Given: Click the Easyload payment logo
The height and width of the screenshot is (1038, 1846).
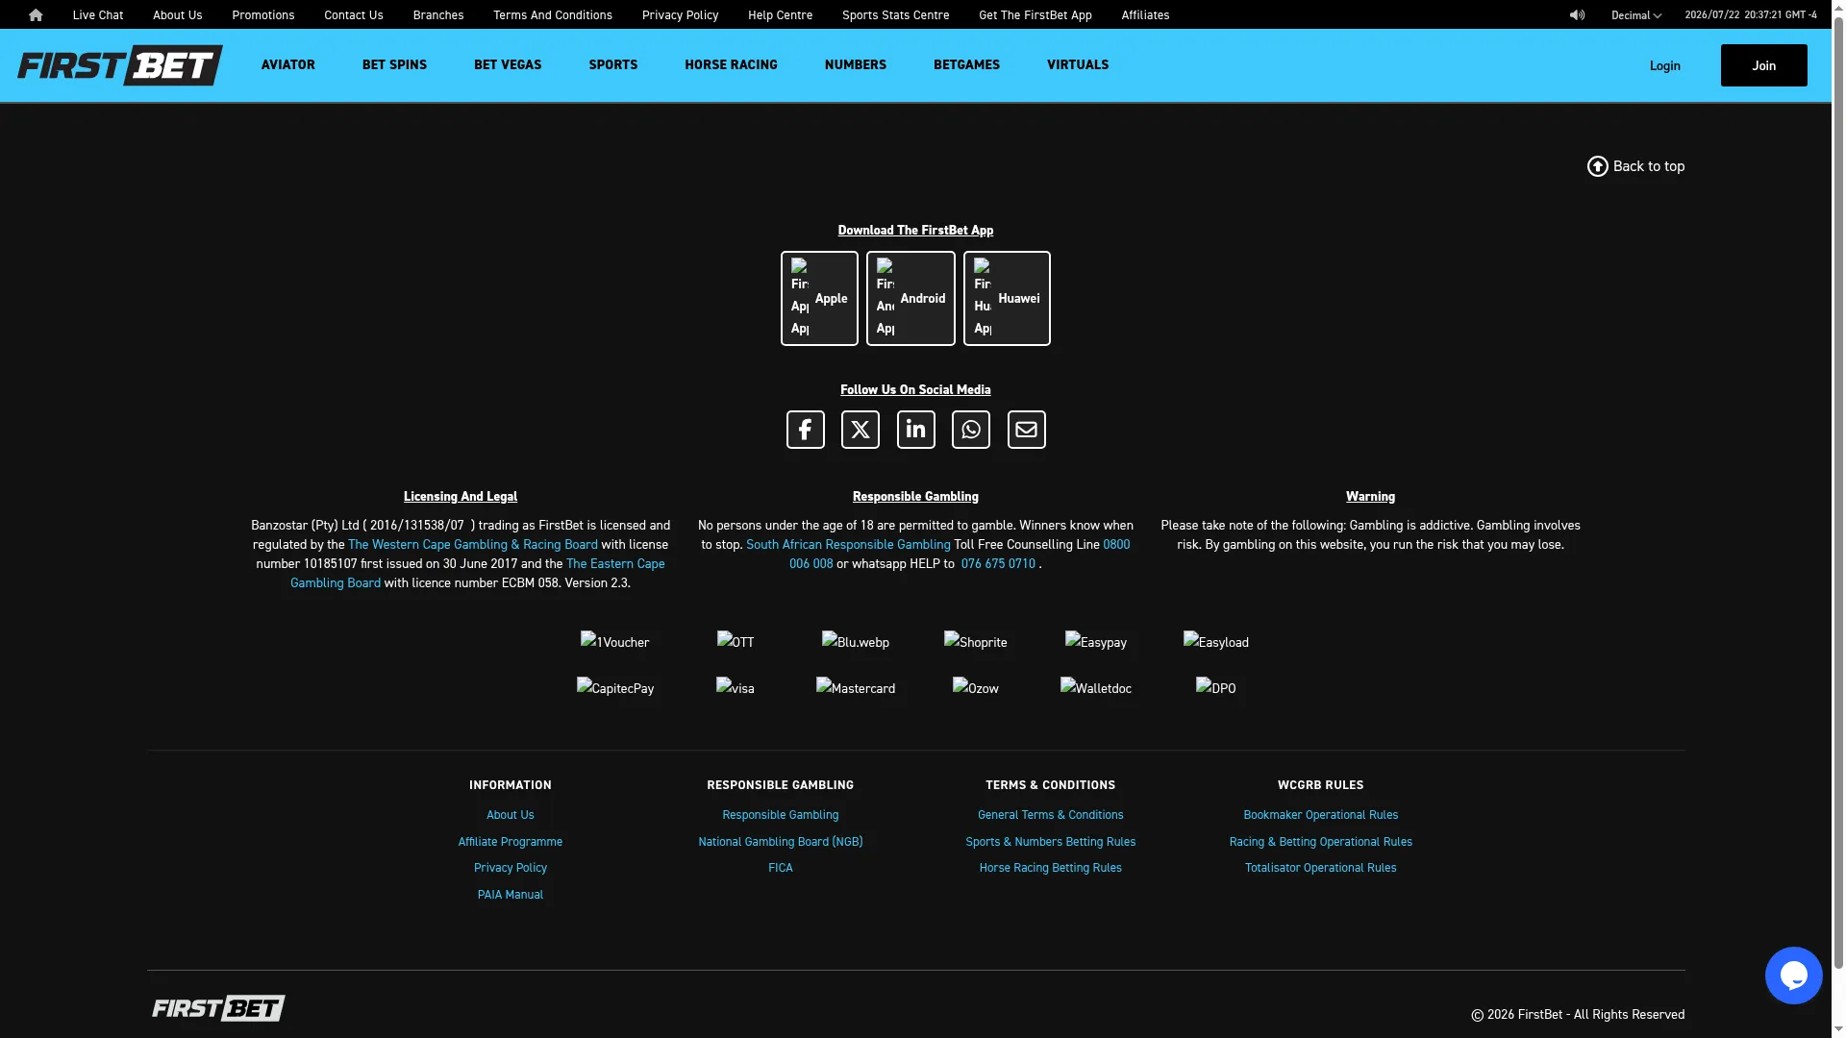Looking at the screenshot, I should tap(1216, 642).
